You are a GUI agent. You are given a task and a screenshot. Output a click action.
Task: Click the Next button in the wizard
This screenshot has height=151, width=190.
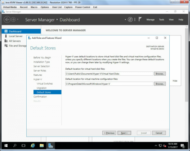pos(124,133)
